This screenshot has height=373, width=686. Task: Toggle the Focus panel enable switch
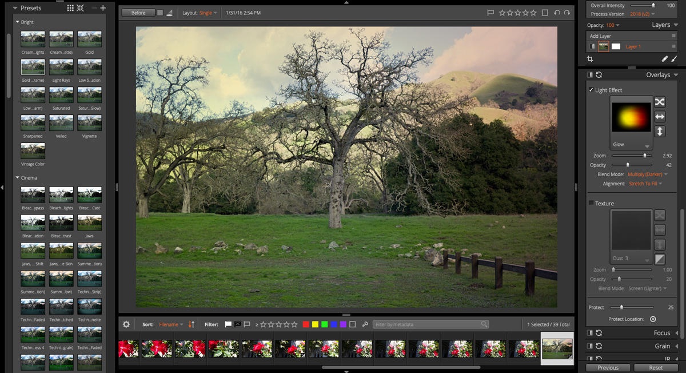pos(589,333)
